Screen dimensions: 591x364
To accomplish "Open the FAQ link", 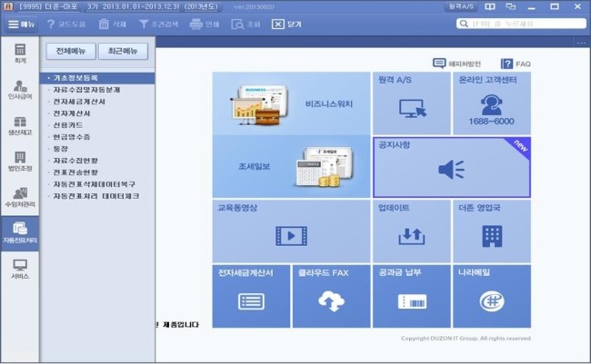I will point(516,64).
